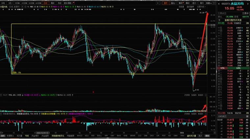Expand the 叠加 dropdown menu

coord(174,2)
